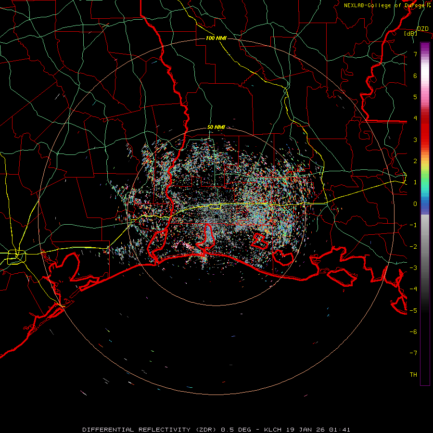Click the -4 value on the dB scale
The height and width of the screenshot is (433, 433).
point(413,289)
